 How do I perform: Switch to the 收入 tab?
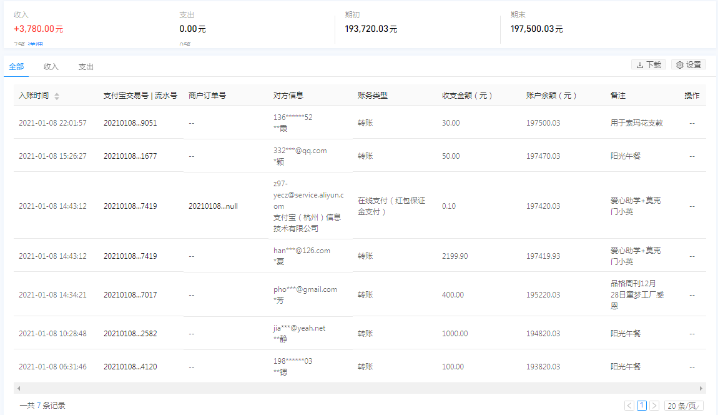pos(51,66)
